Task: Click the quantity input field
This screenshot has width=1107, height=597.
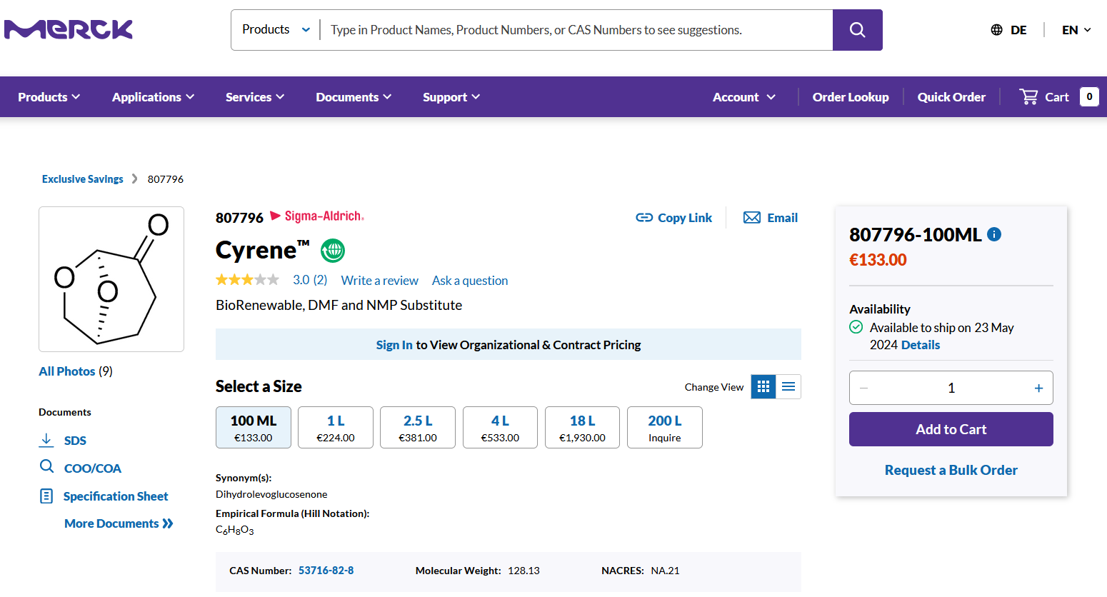Action: (x=951, y=388)
